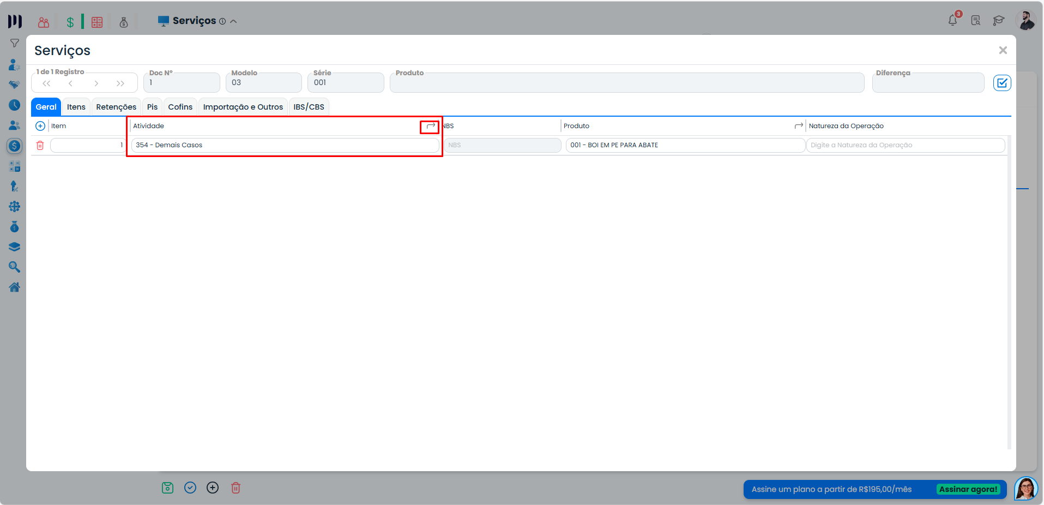Open the people group icon in sidebar
1044x505 pixels.
pyautogui.click(x=15, y=125)
